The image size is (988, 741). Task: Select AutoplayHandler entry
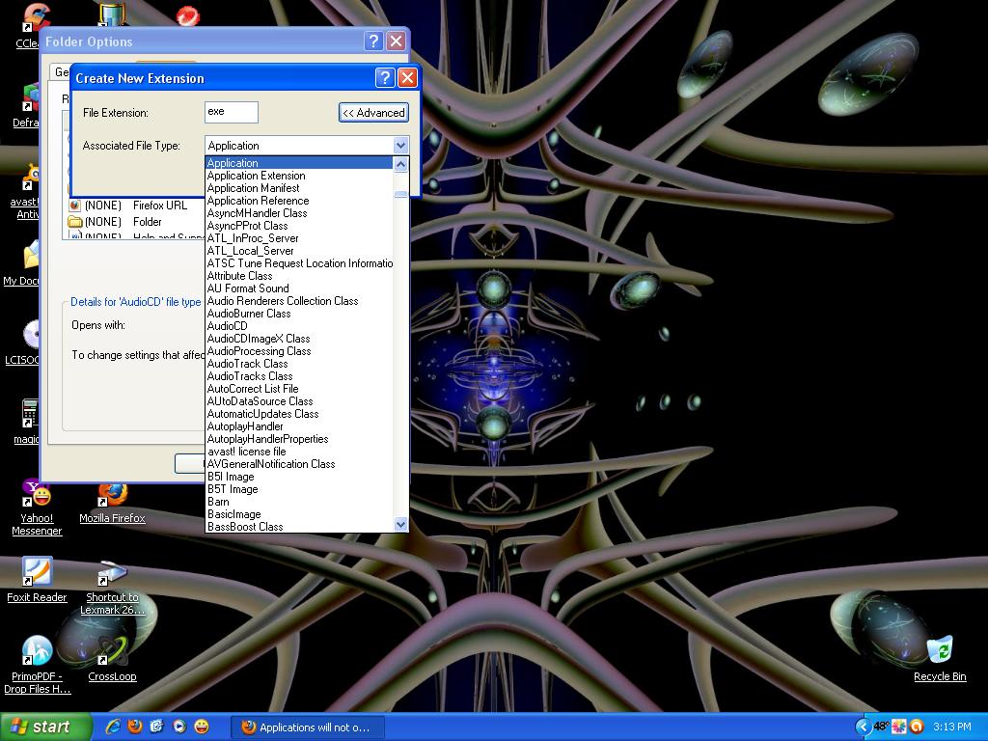[x=299, y=425]
